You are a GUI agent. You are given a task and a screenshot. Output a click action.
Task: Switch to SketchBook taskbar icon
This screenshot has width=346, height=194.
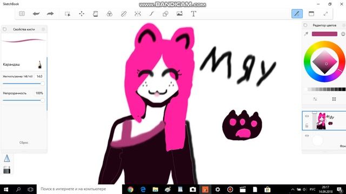(x=205, y=189)
